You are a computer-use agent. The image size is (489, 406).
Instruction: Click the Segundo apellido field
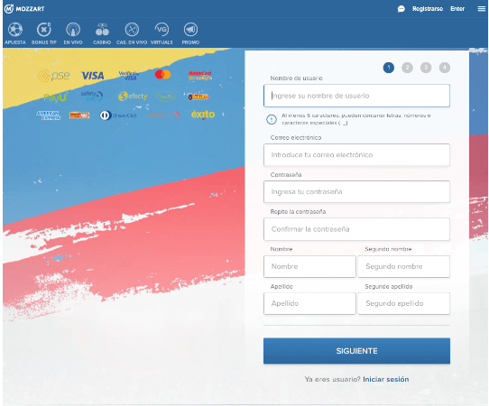pos(404,303)
